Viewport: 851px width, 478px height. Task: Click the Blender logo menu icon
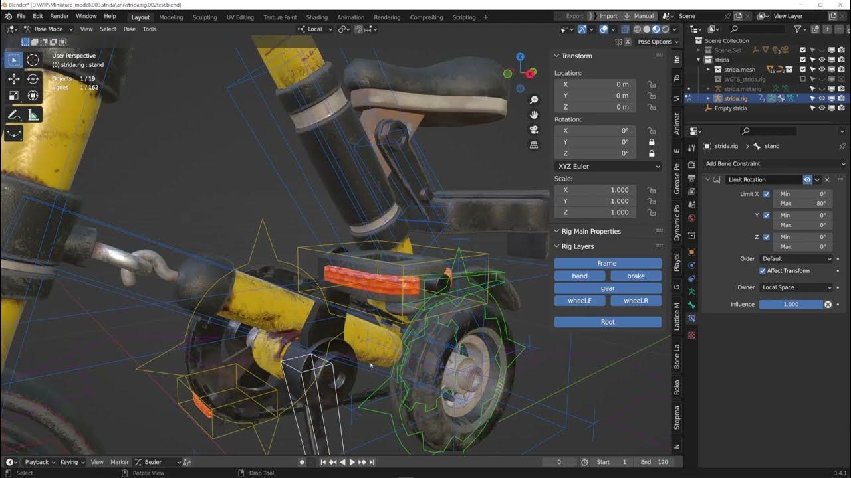[x=8, y=16]
